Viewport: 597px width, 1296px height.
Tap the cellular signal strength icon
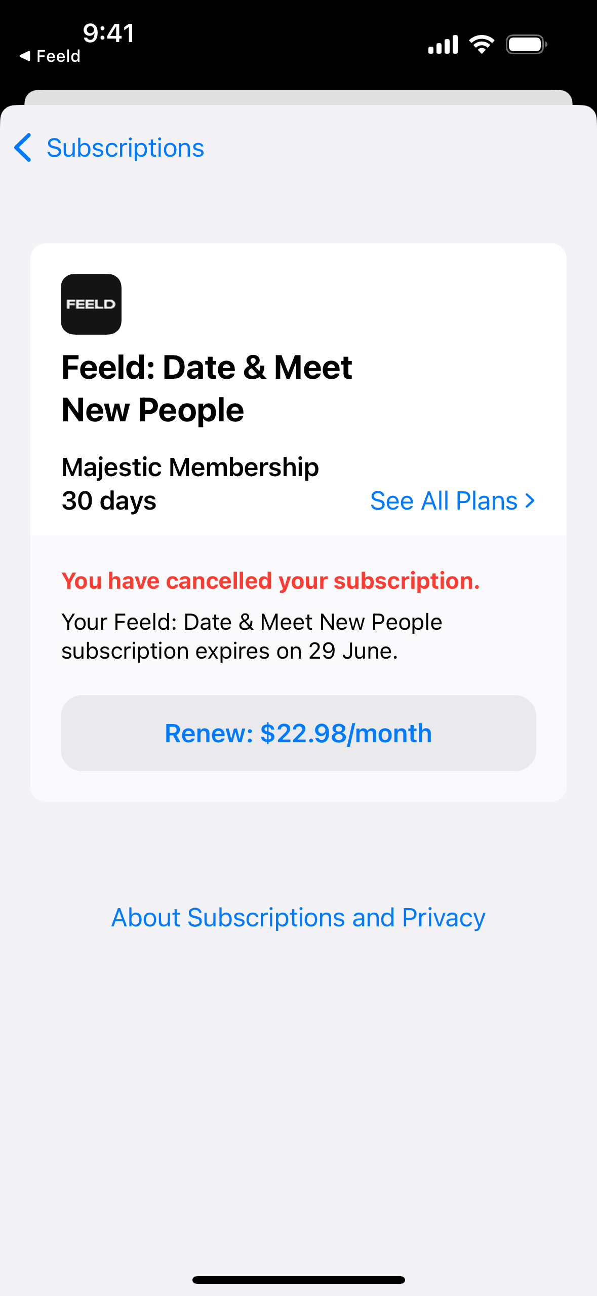coord(443,45)
